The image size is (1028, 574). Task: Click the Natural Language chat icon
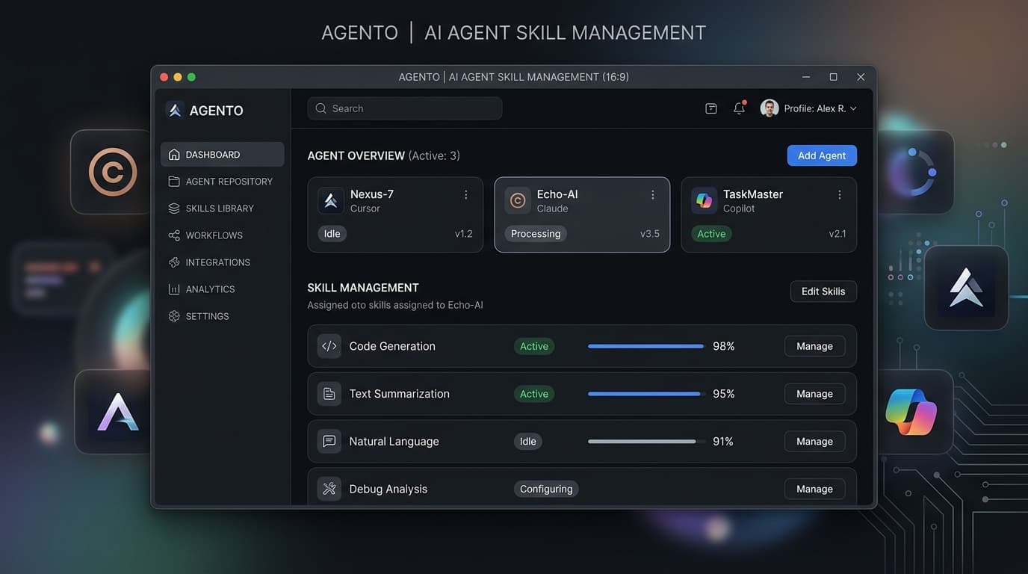pos(329,442)
